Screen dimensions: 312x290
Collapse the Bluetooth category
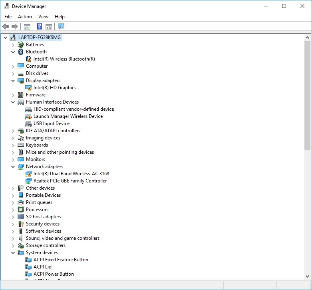[x=13, y=52]
